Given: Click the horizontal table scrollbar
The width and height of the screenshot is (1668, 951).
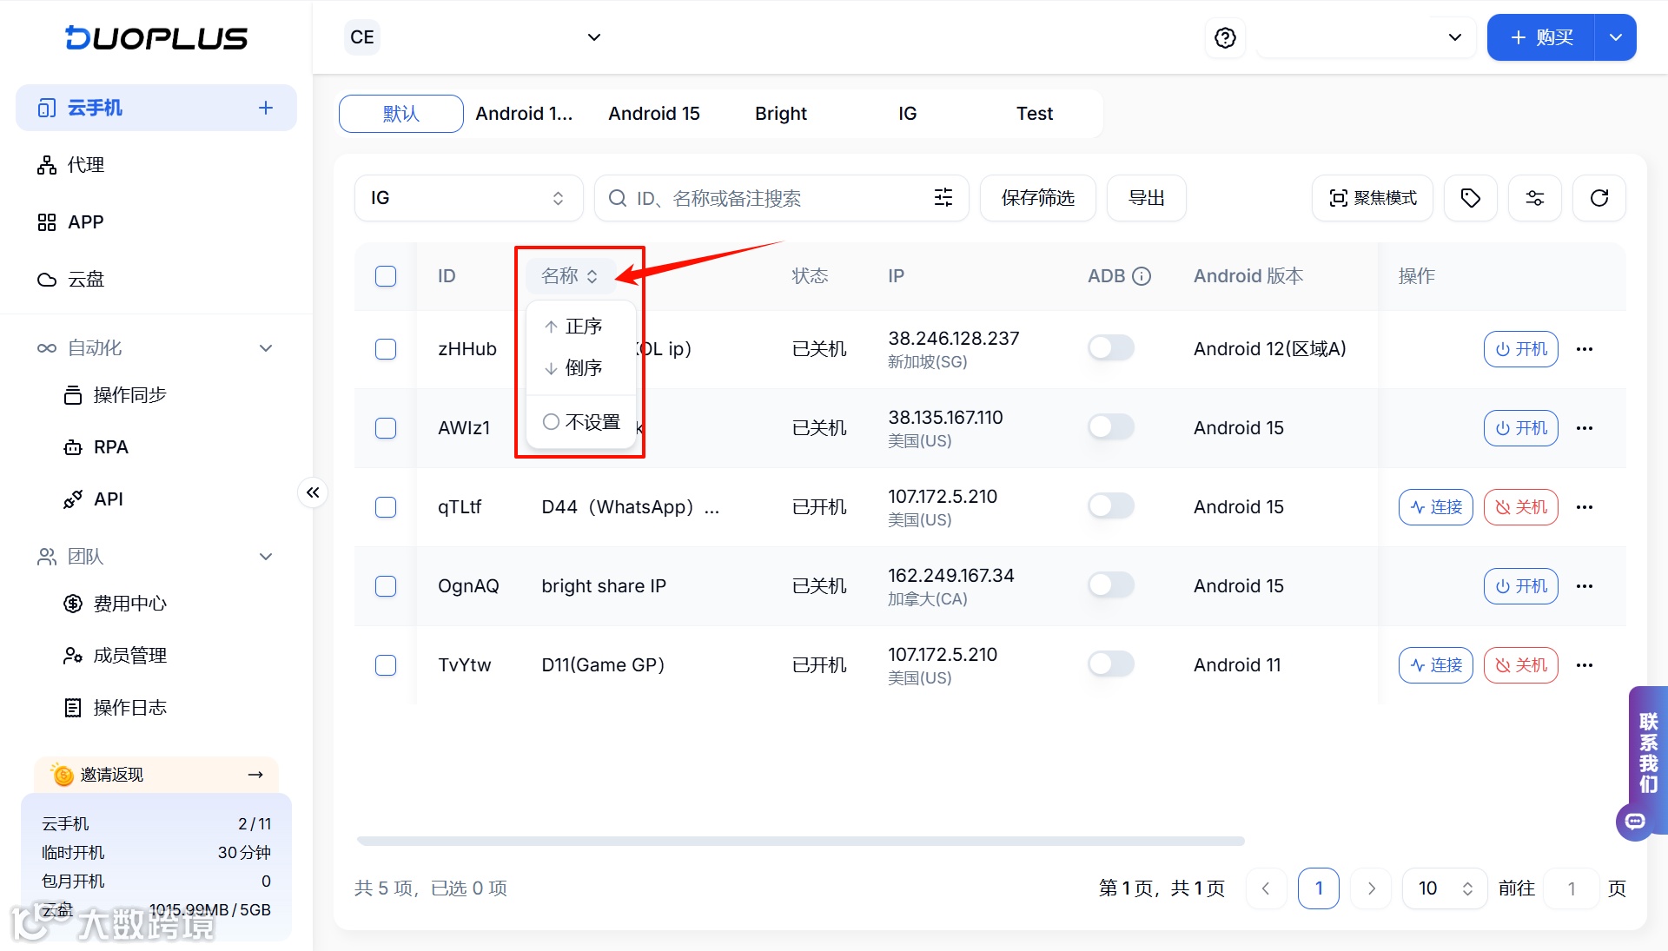Looking at the screenshot, I should tap(799, 841).
